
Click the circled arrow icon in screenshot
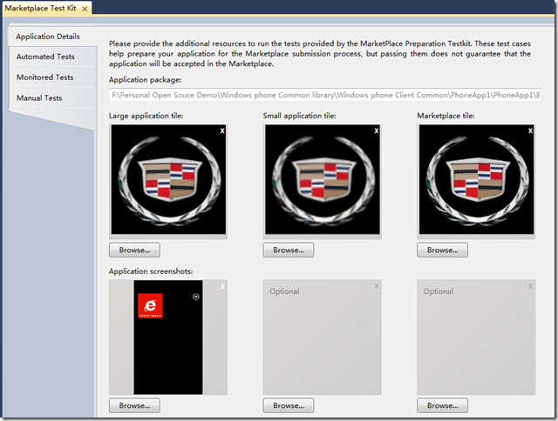[x=196, y=297]
